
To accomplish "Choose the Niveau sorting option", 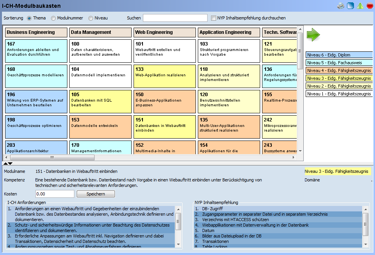I will pyautogui.click(x=91, y=18).
